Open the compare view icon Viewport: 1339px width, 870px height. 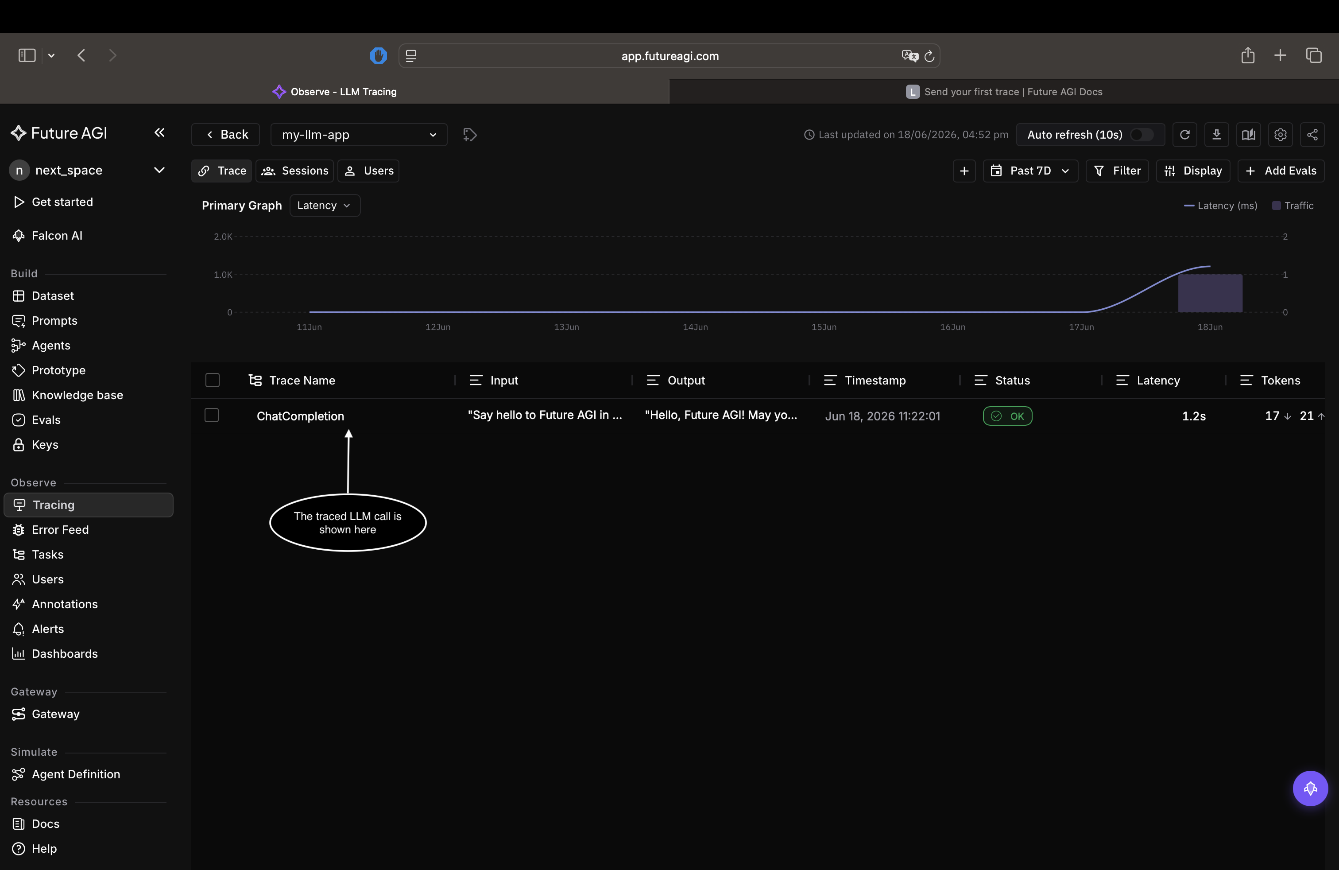(1248, 135)
